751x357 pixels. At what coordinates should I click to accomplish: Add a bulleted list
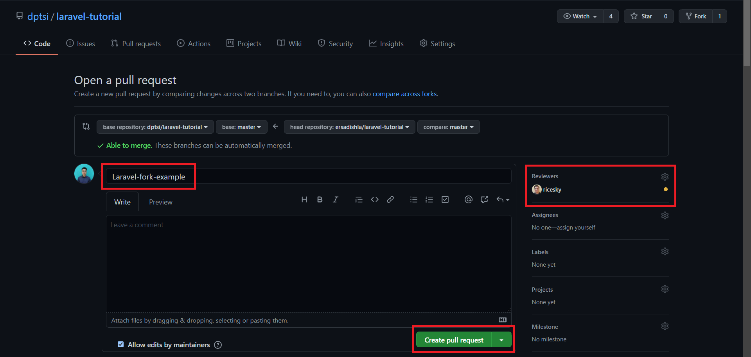click(x=413, y=200)
